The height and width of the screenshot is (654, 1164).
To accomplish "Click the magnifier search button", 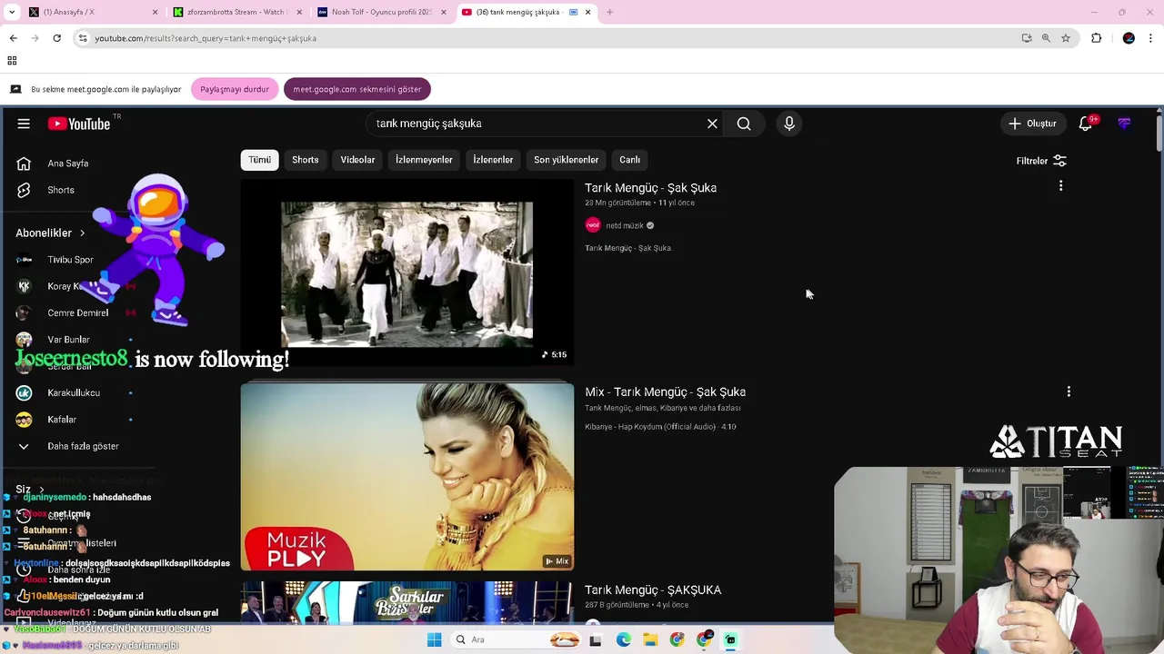I will (x=744, y=124).
